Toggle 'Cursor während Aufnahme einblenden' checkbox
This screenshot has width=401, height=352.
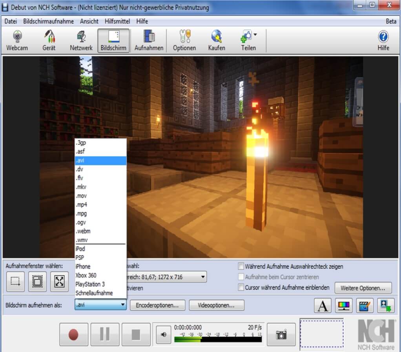click(x=241, y=288)
